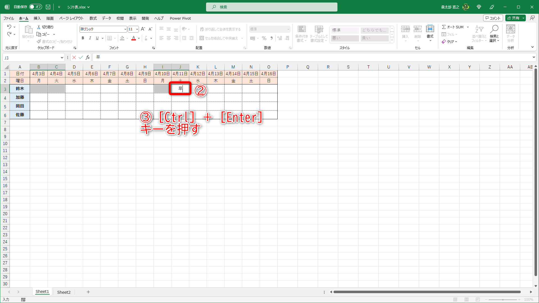Click the search box in title bar
539x303 pixels.
271,7
